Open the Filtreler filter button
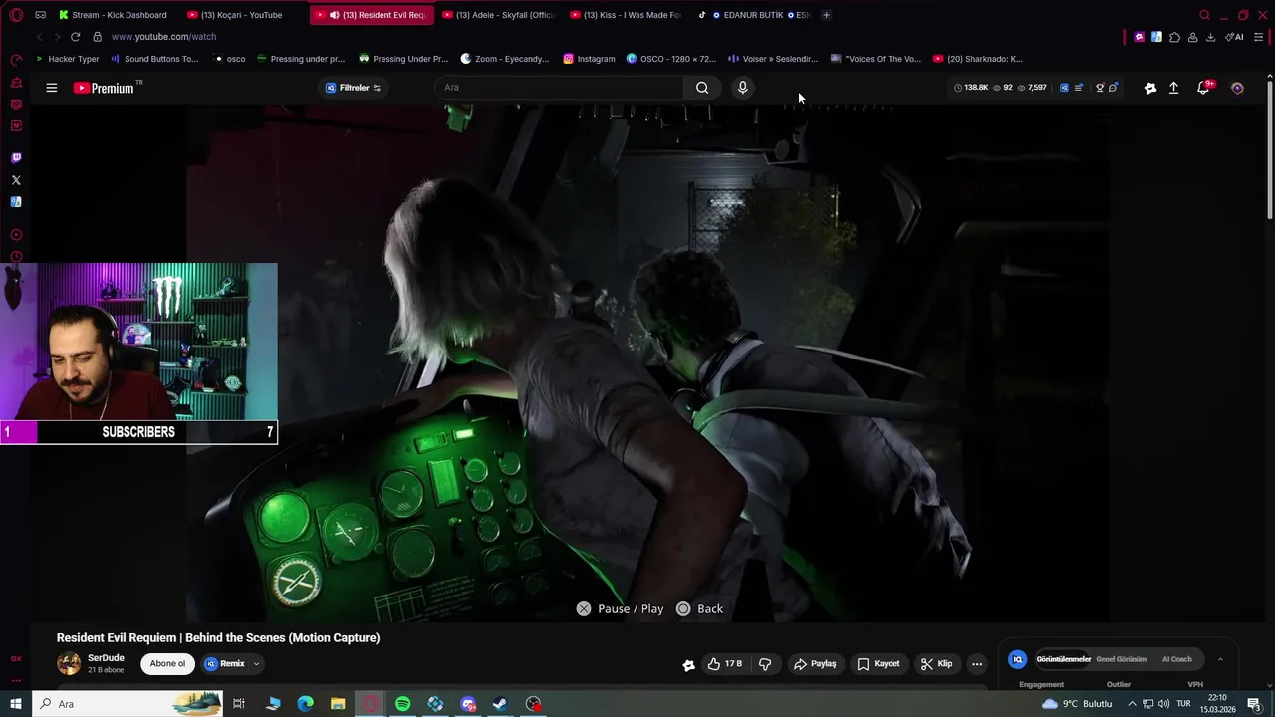 click(354, 88)
